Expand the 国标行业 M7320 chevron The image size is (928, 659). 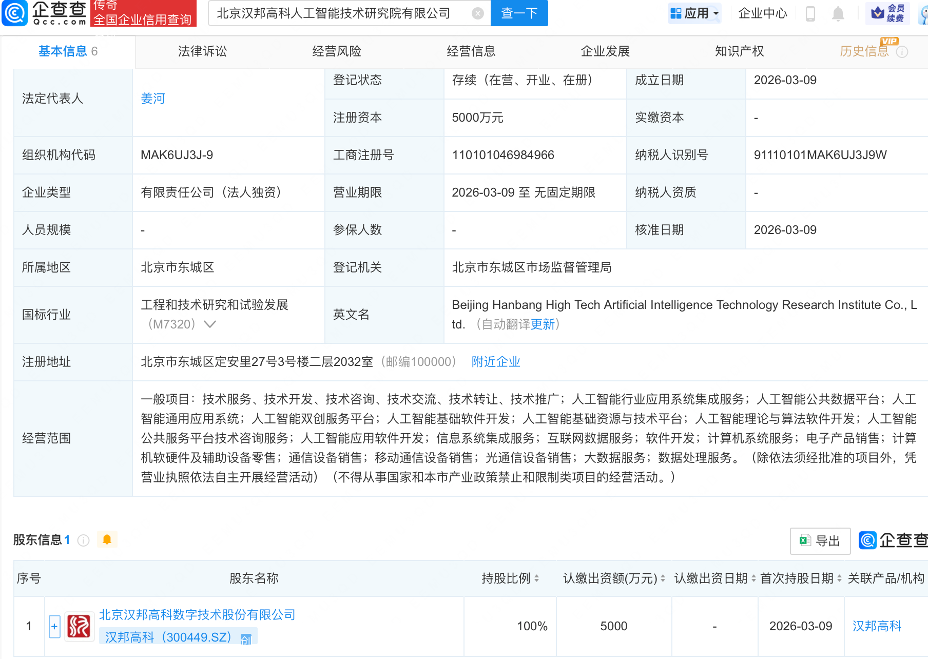(x=210, y=324)
